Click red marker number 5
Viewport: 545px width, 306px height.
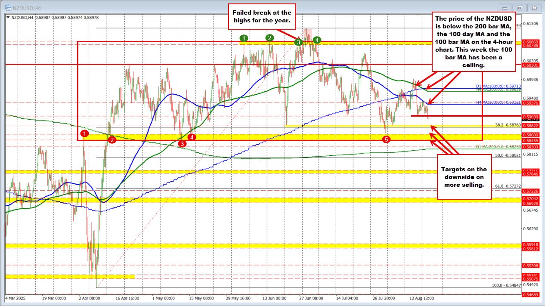387,139
